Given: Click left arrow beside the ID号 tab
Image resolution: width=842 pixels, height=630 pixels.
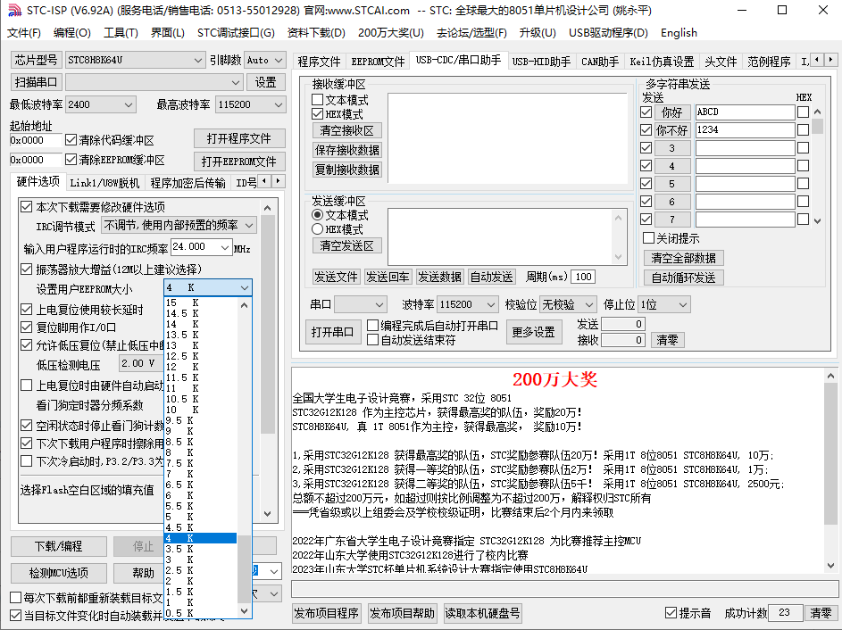Looking at the screenshot, I should click(x=264, y=181).
